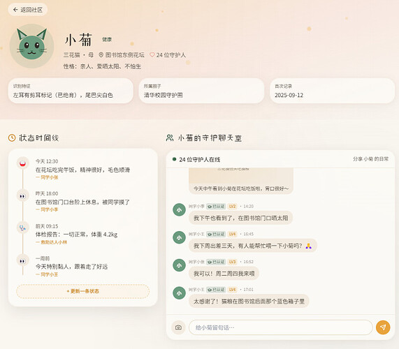Screen dimensions: 399x349
Task: Click the camera icon beside message input
Action: 178,327
